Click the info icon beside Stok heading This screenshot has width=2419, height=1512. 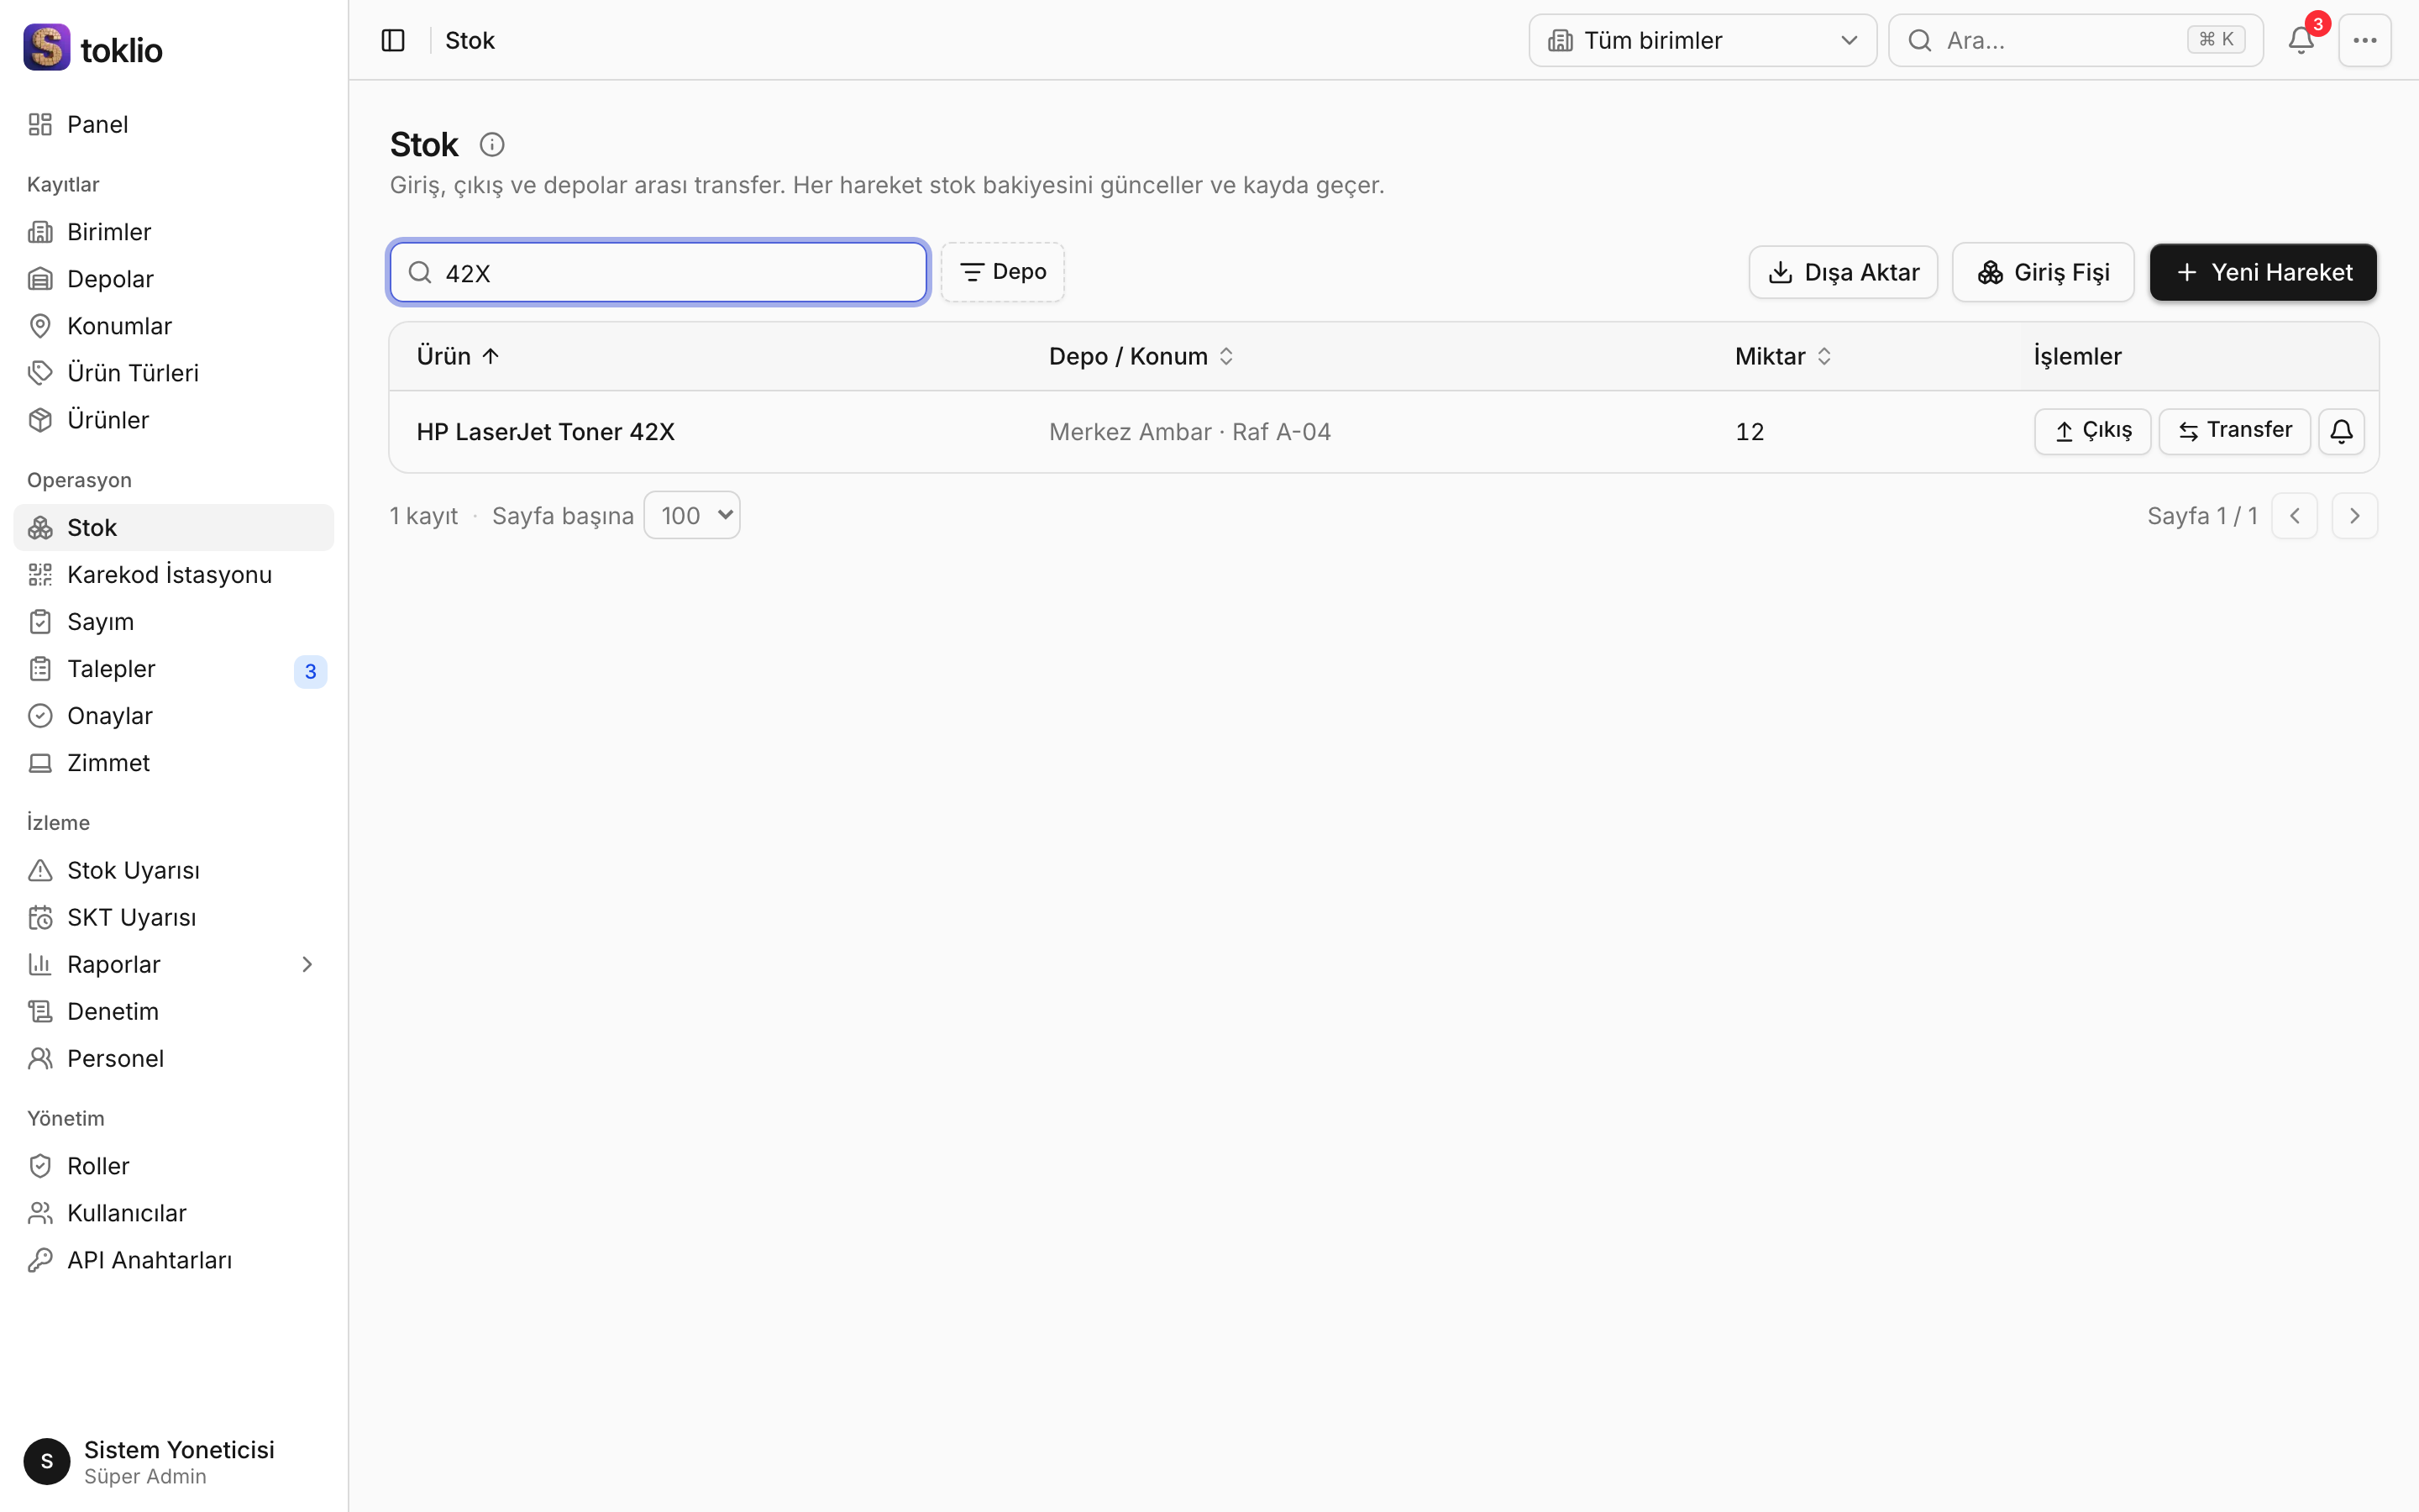coord(492,145)
